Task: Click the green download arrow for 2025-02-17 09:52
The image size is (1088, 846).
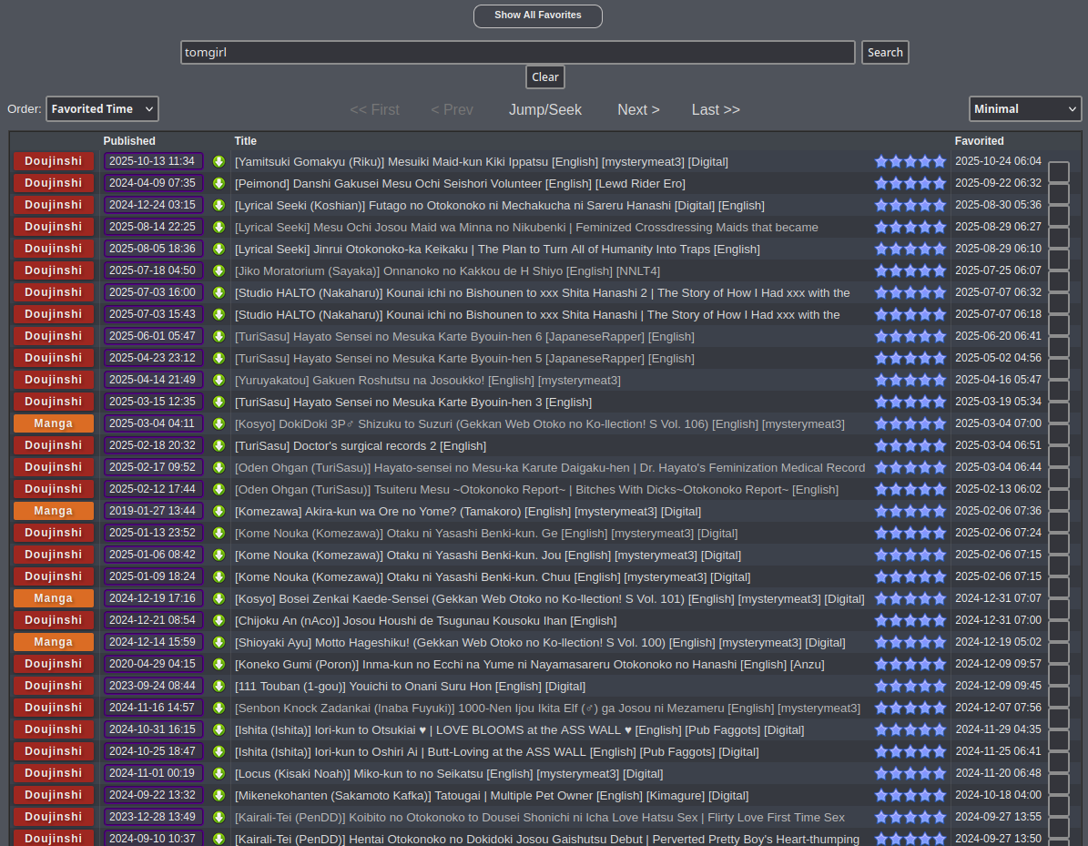Action: [x=219, y=468]
